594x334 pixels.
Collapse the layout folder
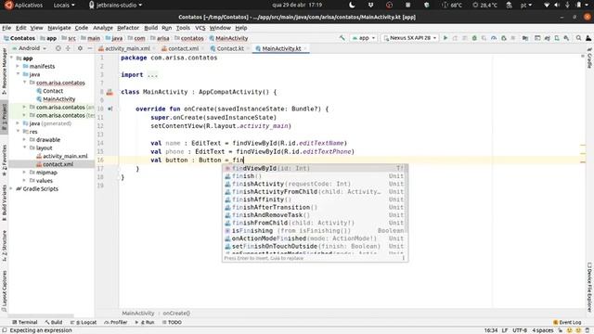pyautogui.click(x=24, y=148)
